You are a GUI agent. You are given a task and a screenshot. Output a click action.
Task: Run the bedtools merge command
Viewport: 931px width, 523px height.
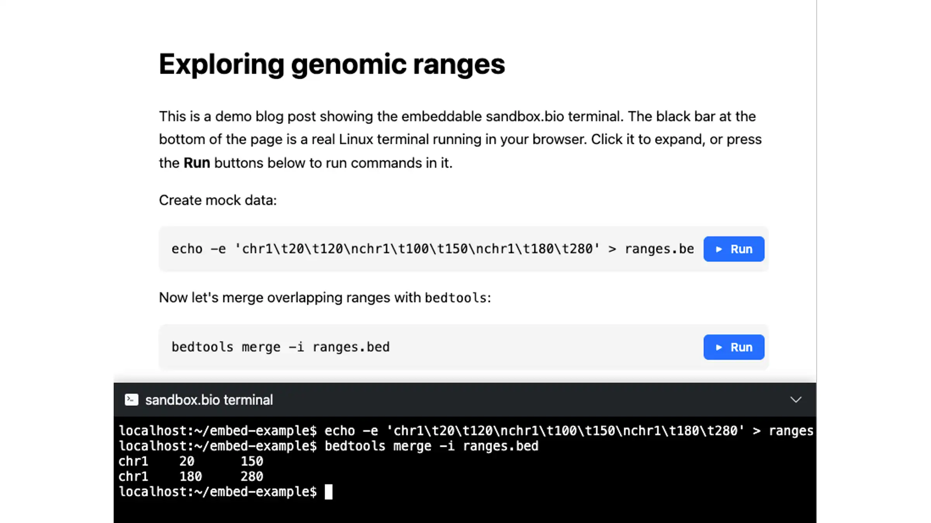(x=734, y=347)
